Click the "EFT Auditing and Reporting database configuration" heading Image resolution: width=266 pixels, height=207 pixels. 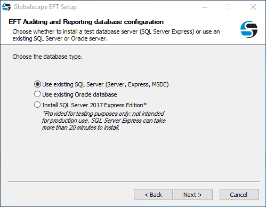(86, 22)
